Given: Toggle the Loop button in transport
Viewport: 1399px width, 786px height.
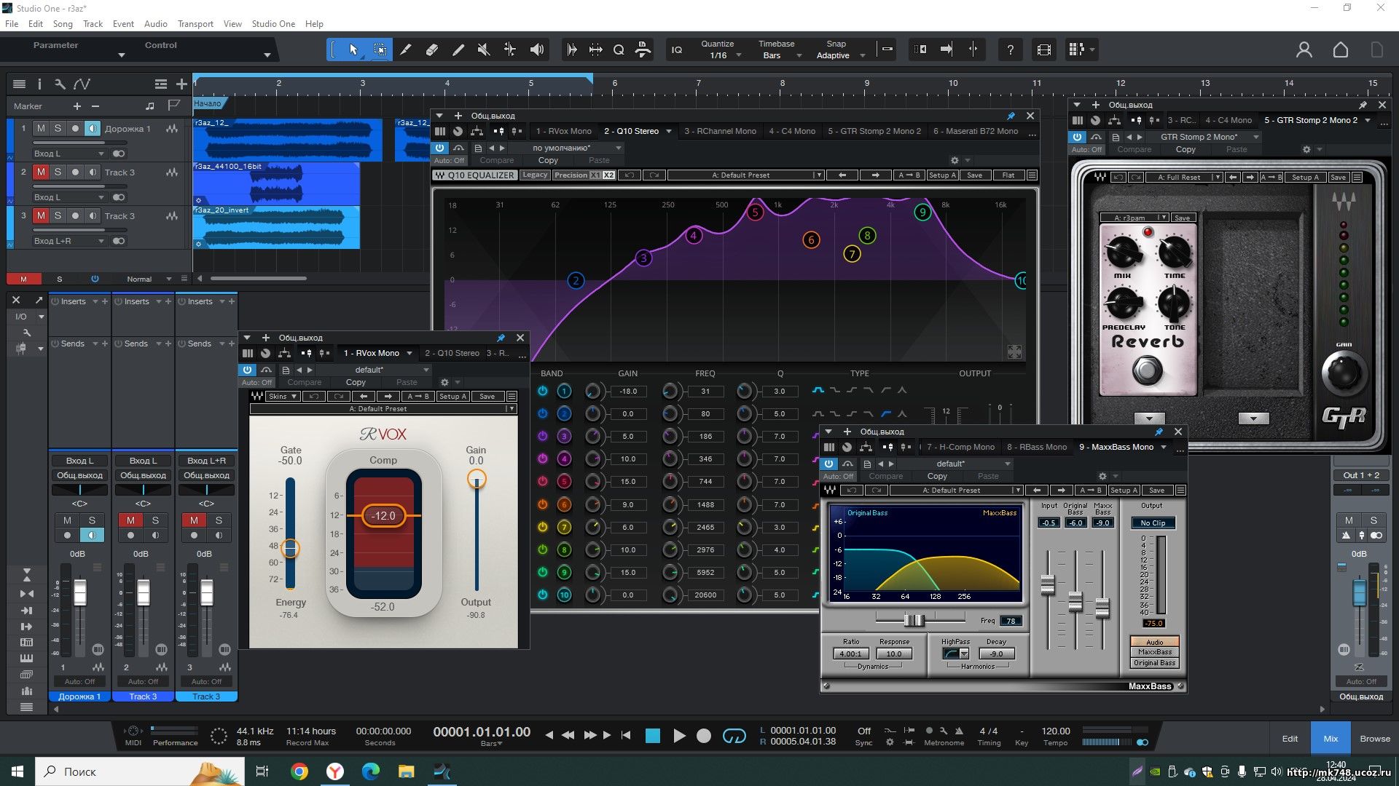Looking at the screenshot, I should pos(734,736).
